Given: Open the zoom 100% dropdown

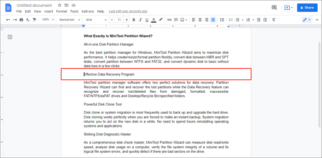Looking at the screenshot, I should (x=47, y=20).
